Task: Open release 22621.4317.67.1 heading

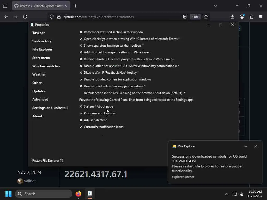Action: [96, 174]
